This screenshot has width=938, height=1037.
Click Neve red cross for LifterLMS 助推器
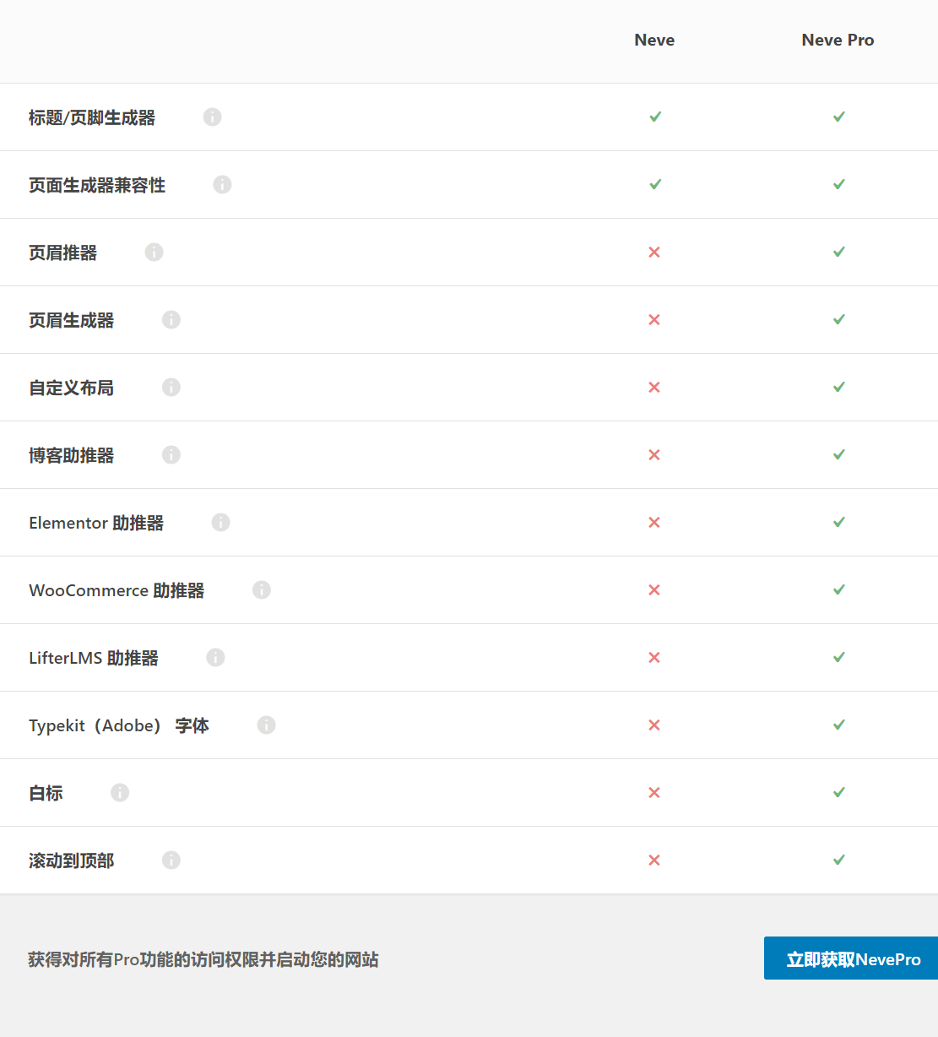pyautogui.click(x=654, y=657)
